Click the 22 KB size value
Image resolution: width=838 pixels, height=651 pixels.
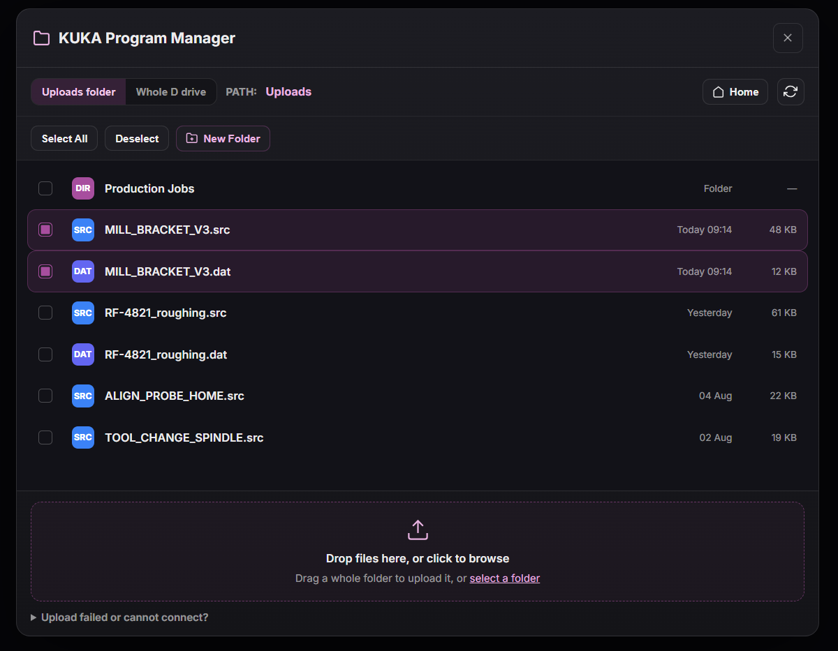point(784,396)
